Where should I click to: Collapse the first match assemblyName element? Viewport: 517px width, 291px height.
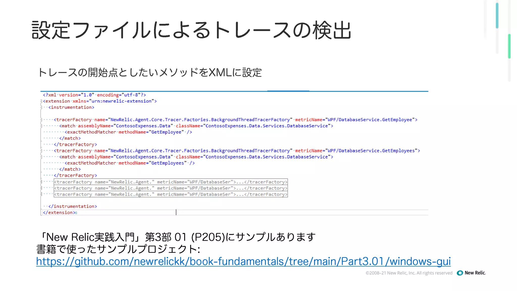pyautogui.click(x=41, y=126)
